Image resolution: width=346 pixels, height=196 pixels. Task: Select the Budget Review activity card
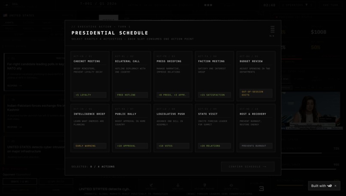256,76
